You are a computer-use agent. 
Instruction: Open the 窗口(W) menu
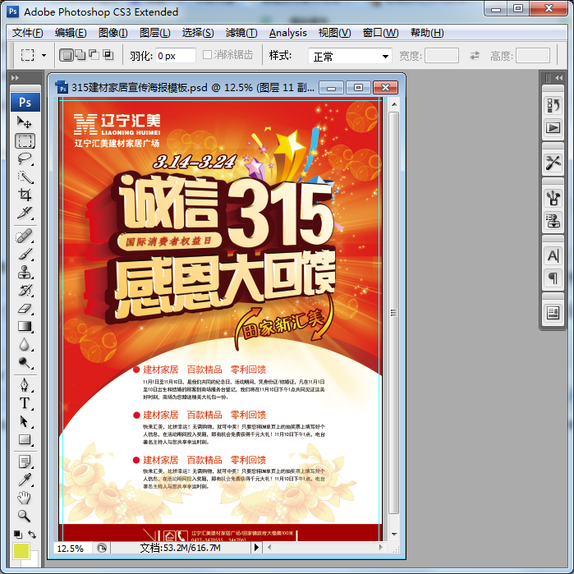point(380,33)
